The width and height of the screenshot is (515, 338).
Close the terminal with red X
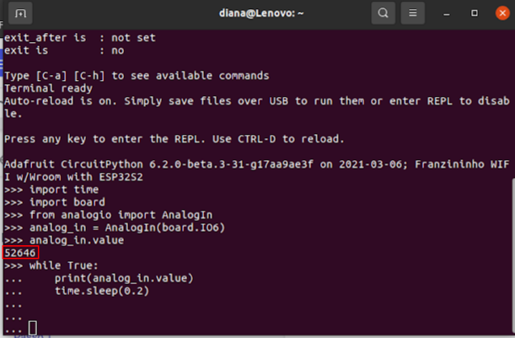tap(502, 13)
